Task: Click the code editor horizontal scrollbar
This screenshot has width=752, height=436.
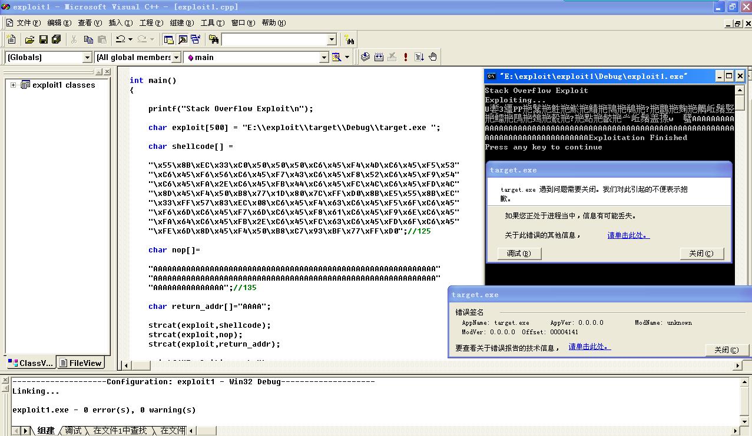Action: click(431, 365)
